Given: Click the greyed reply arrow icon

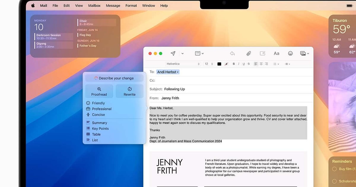Looking at the screenshot, I should 232,53.
